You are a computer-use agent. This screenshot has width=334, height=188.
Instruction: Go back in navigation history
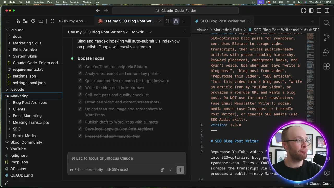tap(98, 11)
